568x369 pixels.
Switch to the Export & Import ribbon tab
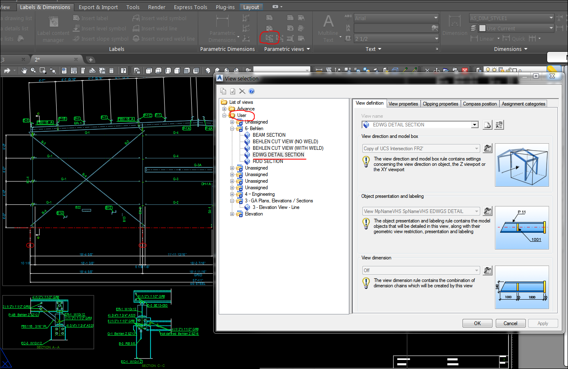[x=98, y=7]
